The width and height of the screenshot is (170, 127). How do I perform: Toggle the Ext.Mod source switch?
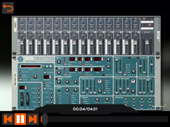(x=45, y=89)
